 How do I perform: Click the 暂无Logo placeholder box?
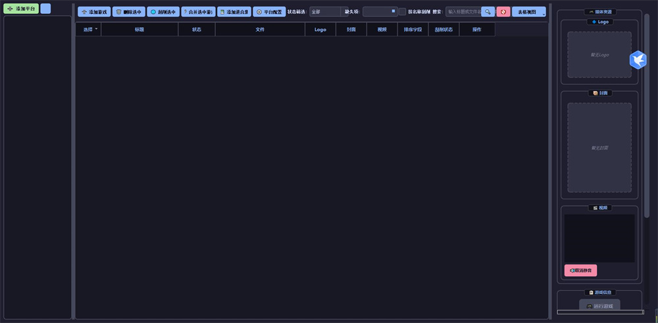click(599, 55)
